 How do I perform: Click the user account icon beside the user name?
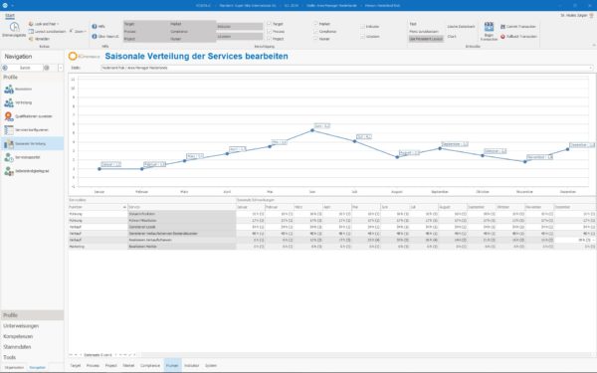[591, 15]
